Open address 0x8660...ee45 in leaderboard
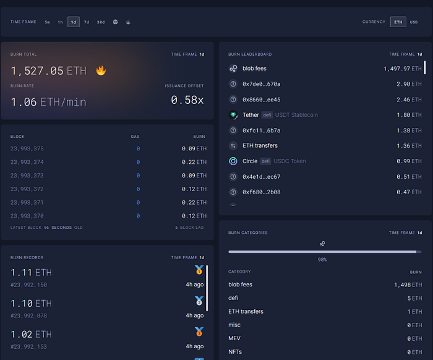433x360 pixels. tap(261, 100)
